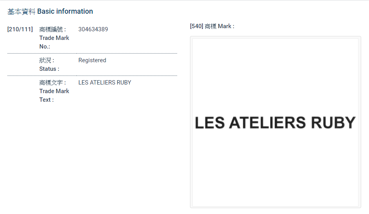
Task: Click the trademark number 304634389
Action: point(93,29)
